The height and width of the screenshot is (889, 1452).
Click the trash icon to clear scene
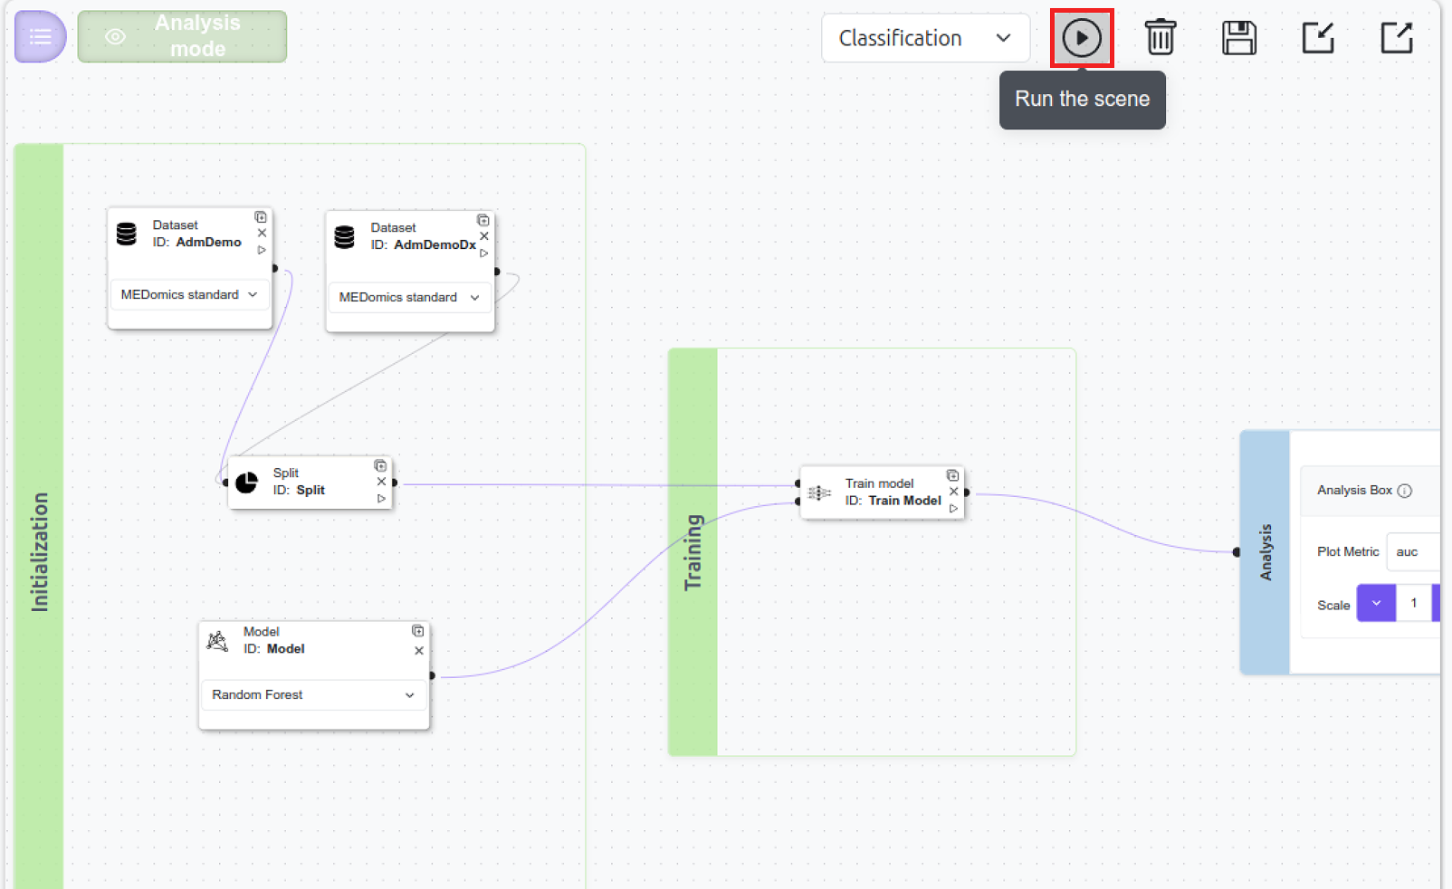(1160, 38)
